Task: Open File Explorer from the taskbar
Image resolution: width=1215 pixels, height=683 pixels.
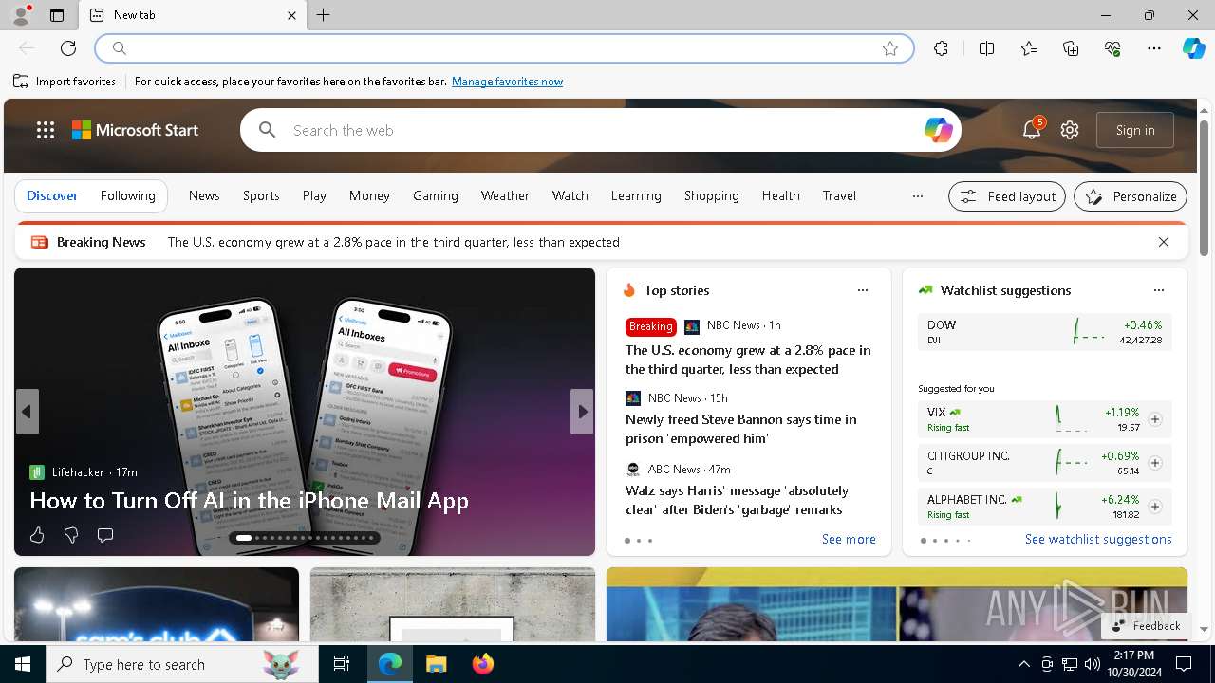Action: [x=436, y=664]
